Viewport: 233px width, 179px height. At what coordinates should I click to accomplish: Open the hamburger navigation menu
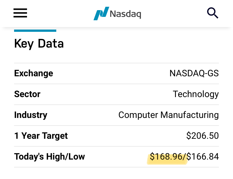20,13
